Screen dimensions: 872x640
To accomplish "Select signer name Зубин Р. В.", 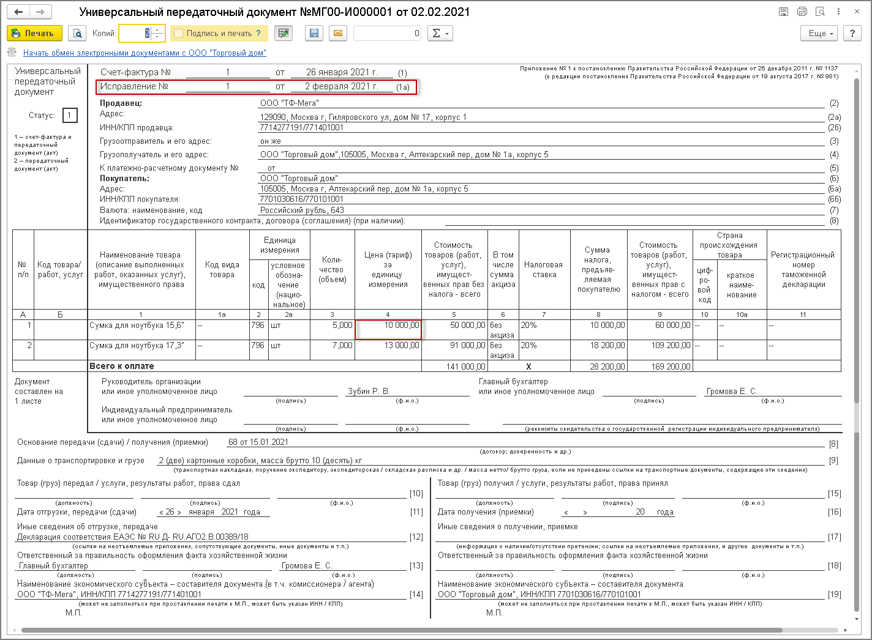I will coord(369,391).
